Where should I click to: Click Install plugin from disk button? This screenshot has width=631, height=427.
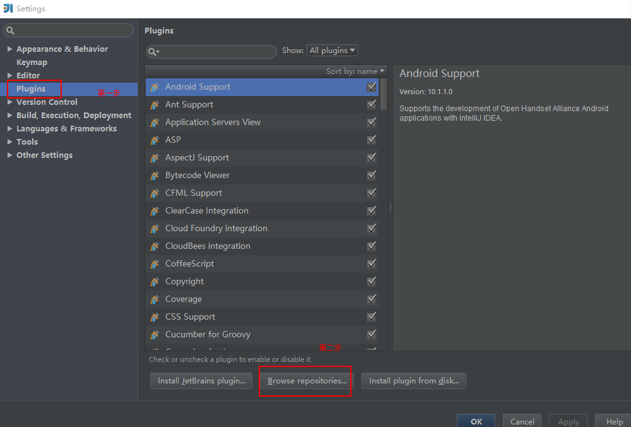point(414,381)
